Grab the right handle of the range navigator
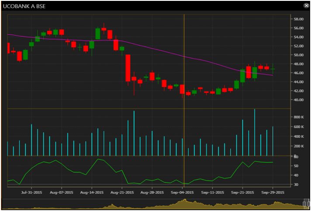Viewport: 311px width, 211px height. click(x=308, y=204)
